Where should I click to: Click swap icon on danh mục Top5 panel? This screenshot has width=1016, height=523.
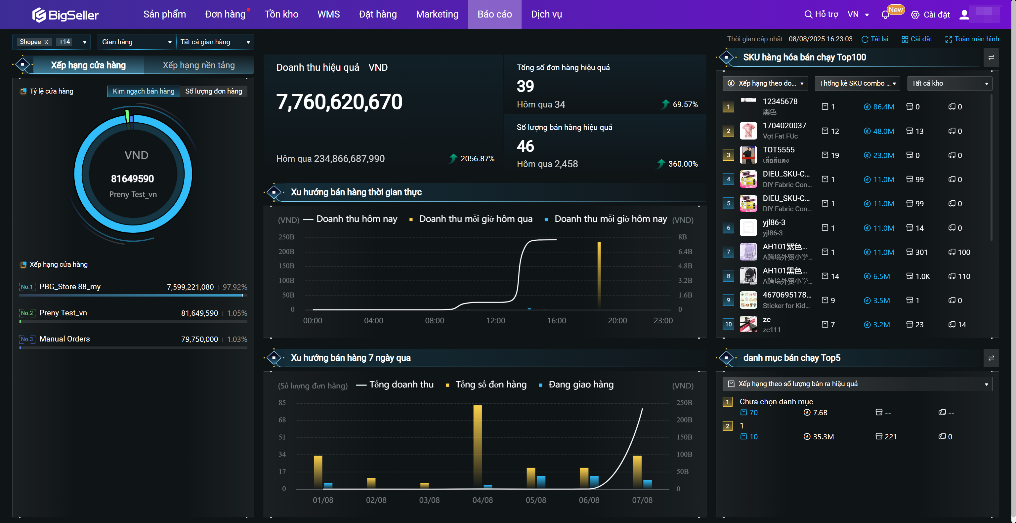[991, 358]
